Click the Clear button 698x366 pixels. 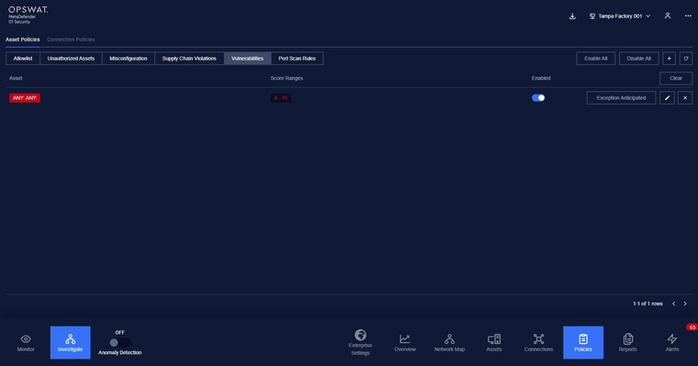676,78
